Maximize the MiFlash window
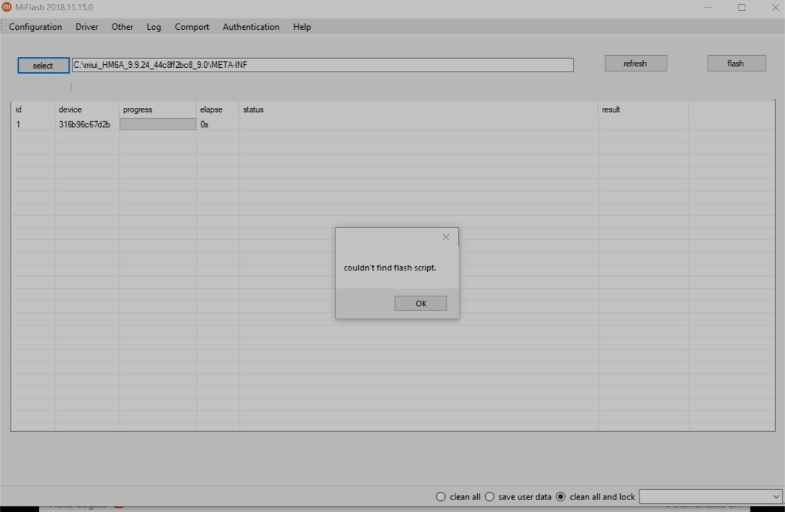785x512 pixels. (x=742, y=7)
